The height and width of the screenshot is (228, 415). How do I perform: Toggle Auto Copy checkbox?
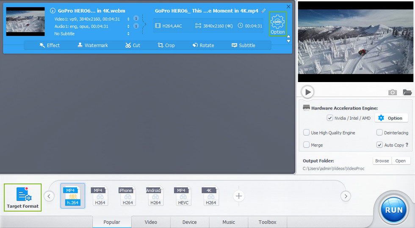point(379,145)
